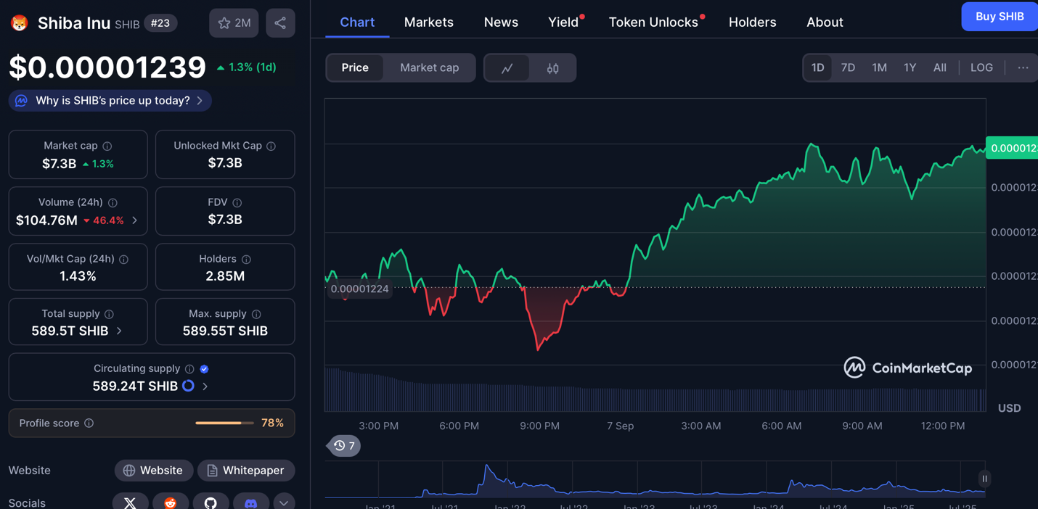The height and width of the screenshot is (509, 1038).
Task: Open the About tab
Action: click(x=825, y=22)
